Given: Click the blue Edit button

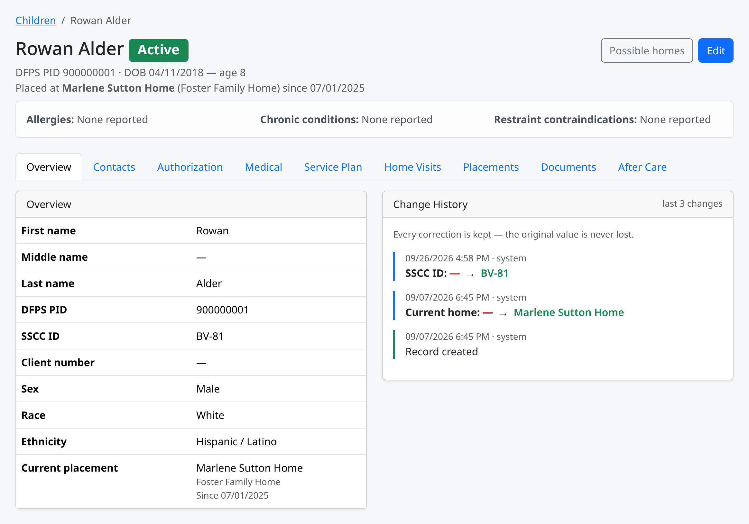Looking at the screenshot, I should click(716, 50).
